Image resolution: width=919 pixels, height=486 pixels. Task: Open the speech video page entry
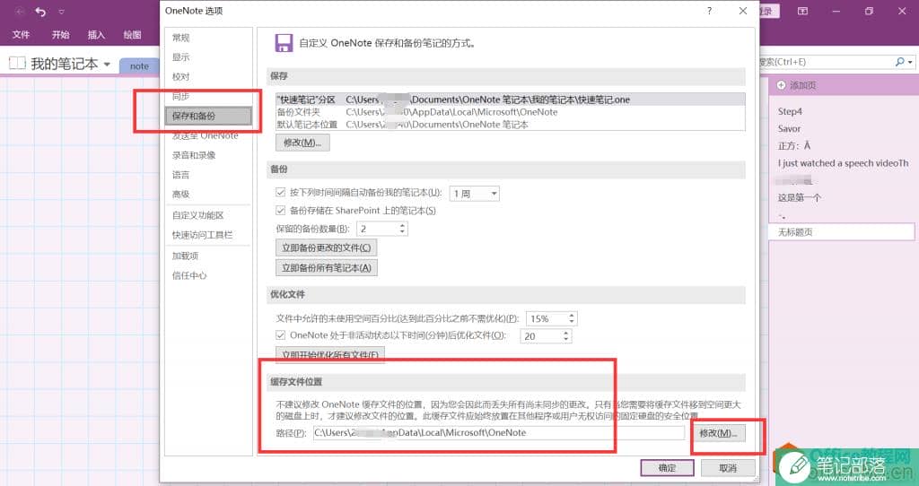coord(842,163)
